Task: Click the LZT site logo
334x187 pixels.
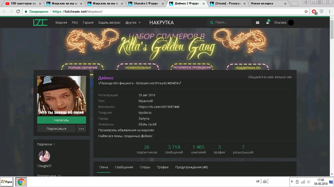Action: (x=40, y=23)
